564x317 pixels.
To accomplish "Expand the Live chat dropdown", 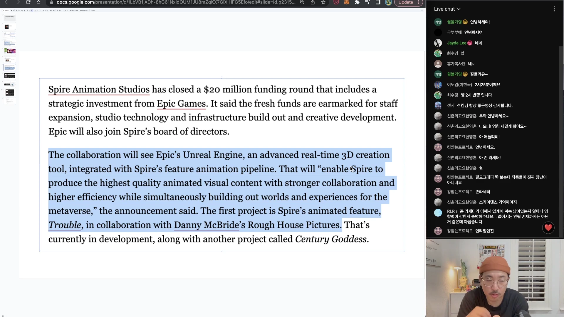I will [x=447, y=9].
